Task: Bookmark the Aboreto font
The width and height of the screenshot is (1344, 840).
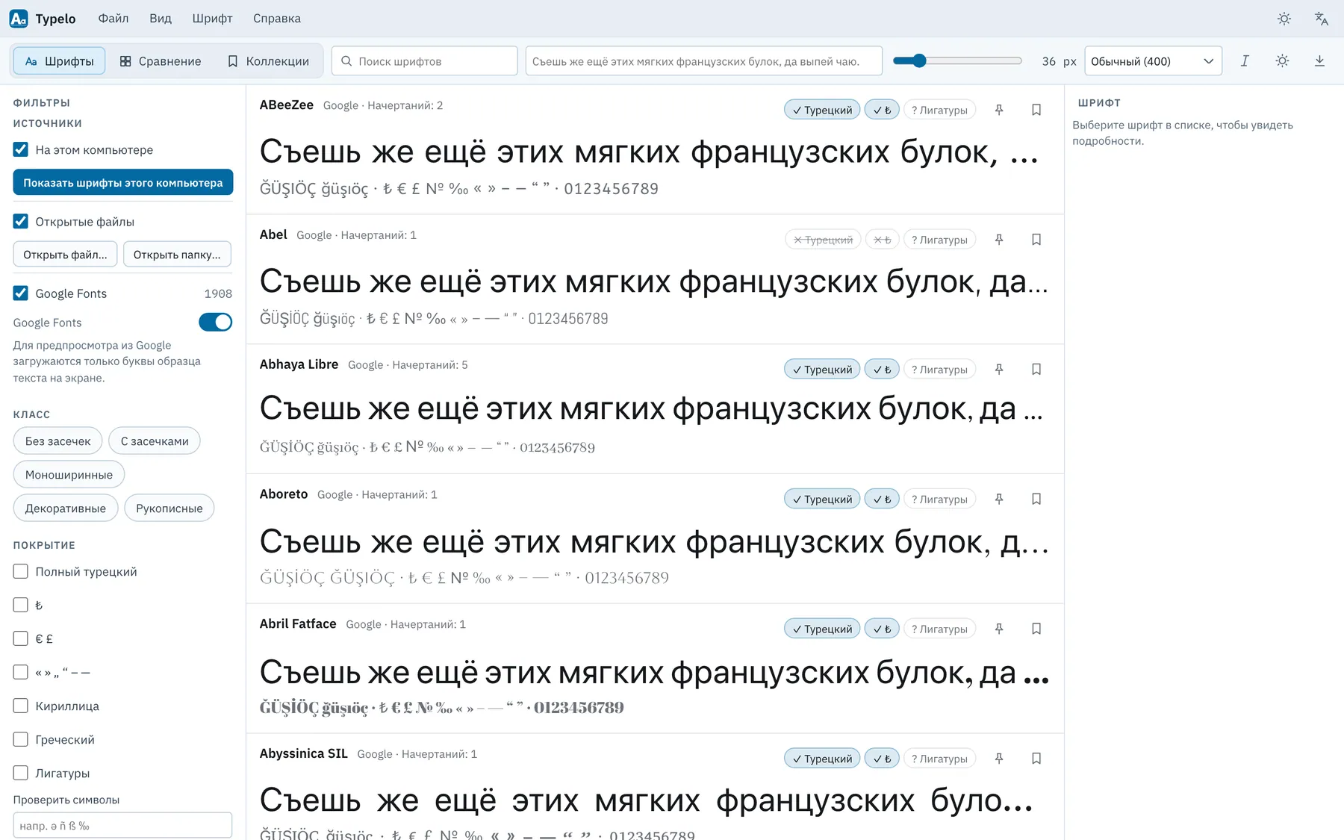Action: [x=1036, y=499]
